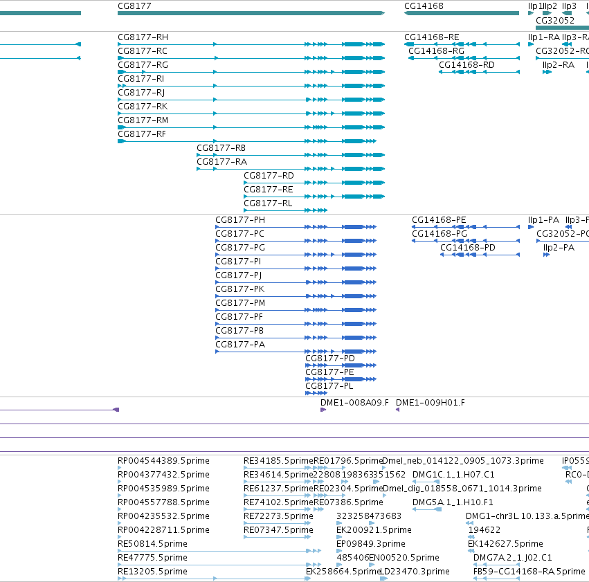Click protein CG14168-PD label

(x=468, y=248)
